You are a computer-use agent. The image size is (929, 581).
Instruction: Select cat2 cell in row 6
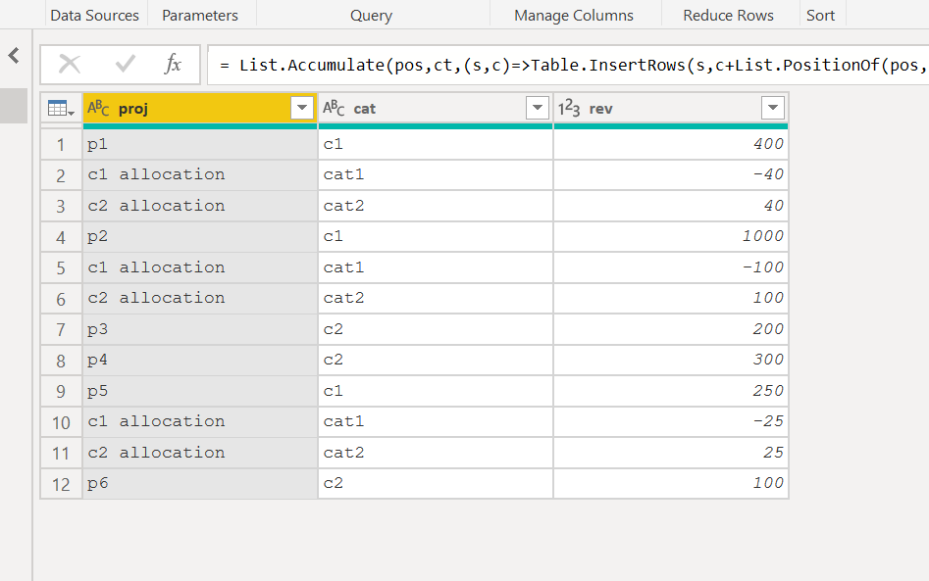coord(436,299)
